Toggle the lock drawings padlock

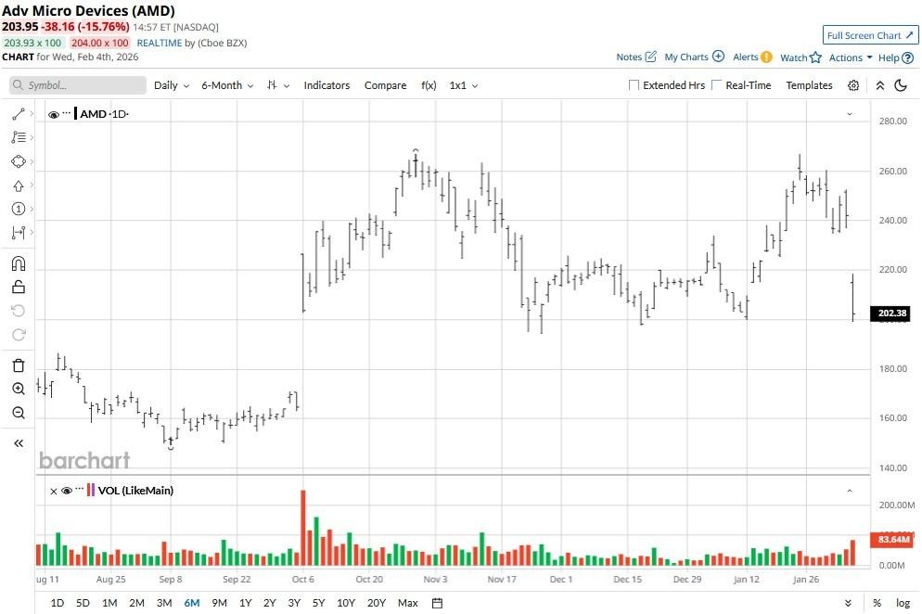[x=19, y=287]
